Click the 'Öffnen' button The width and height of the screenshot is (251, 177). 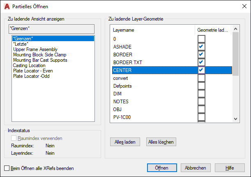tap(162, 168)
